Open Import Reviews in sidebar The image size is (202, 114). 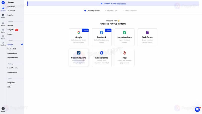[x=12, y=58]
